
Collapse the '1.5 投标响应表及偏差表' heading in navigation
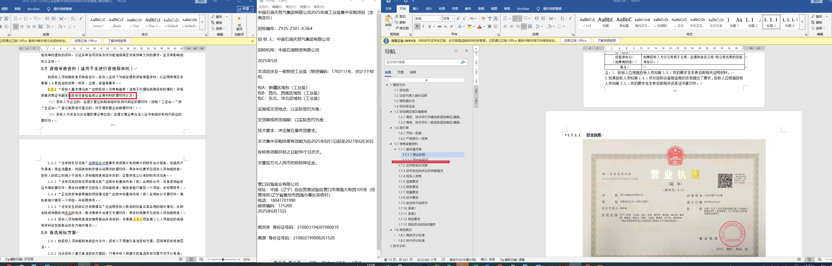(391, 112)
